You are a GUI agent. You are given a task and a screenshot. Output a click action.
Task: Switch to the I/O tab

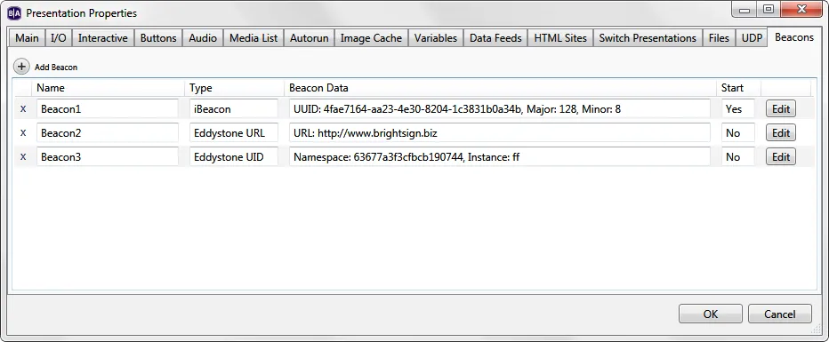tap(59, 38)
